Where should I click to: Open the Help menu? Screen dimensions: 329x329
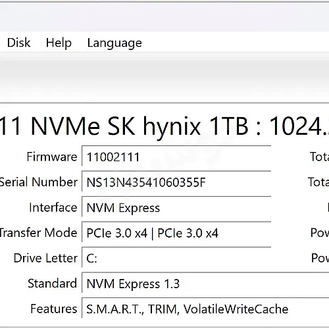59,43
